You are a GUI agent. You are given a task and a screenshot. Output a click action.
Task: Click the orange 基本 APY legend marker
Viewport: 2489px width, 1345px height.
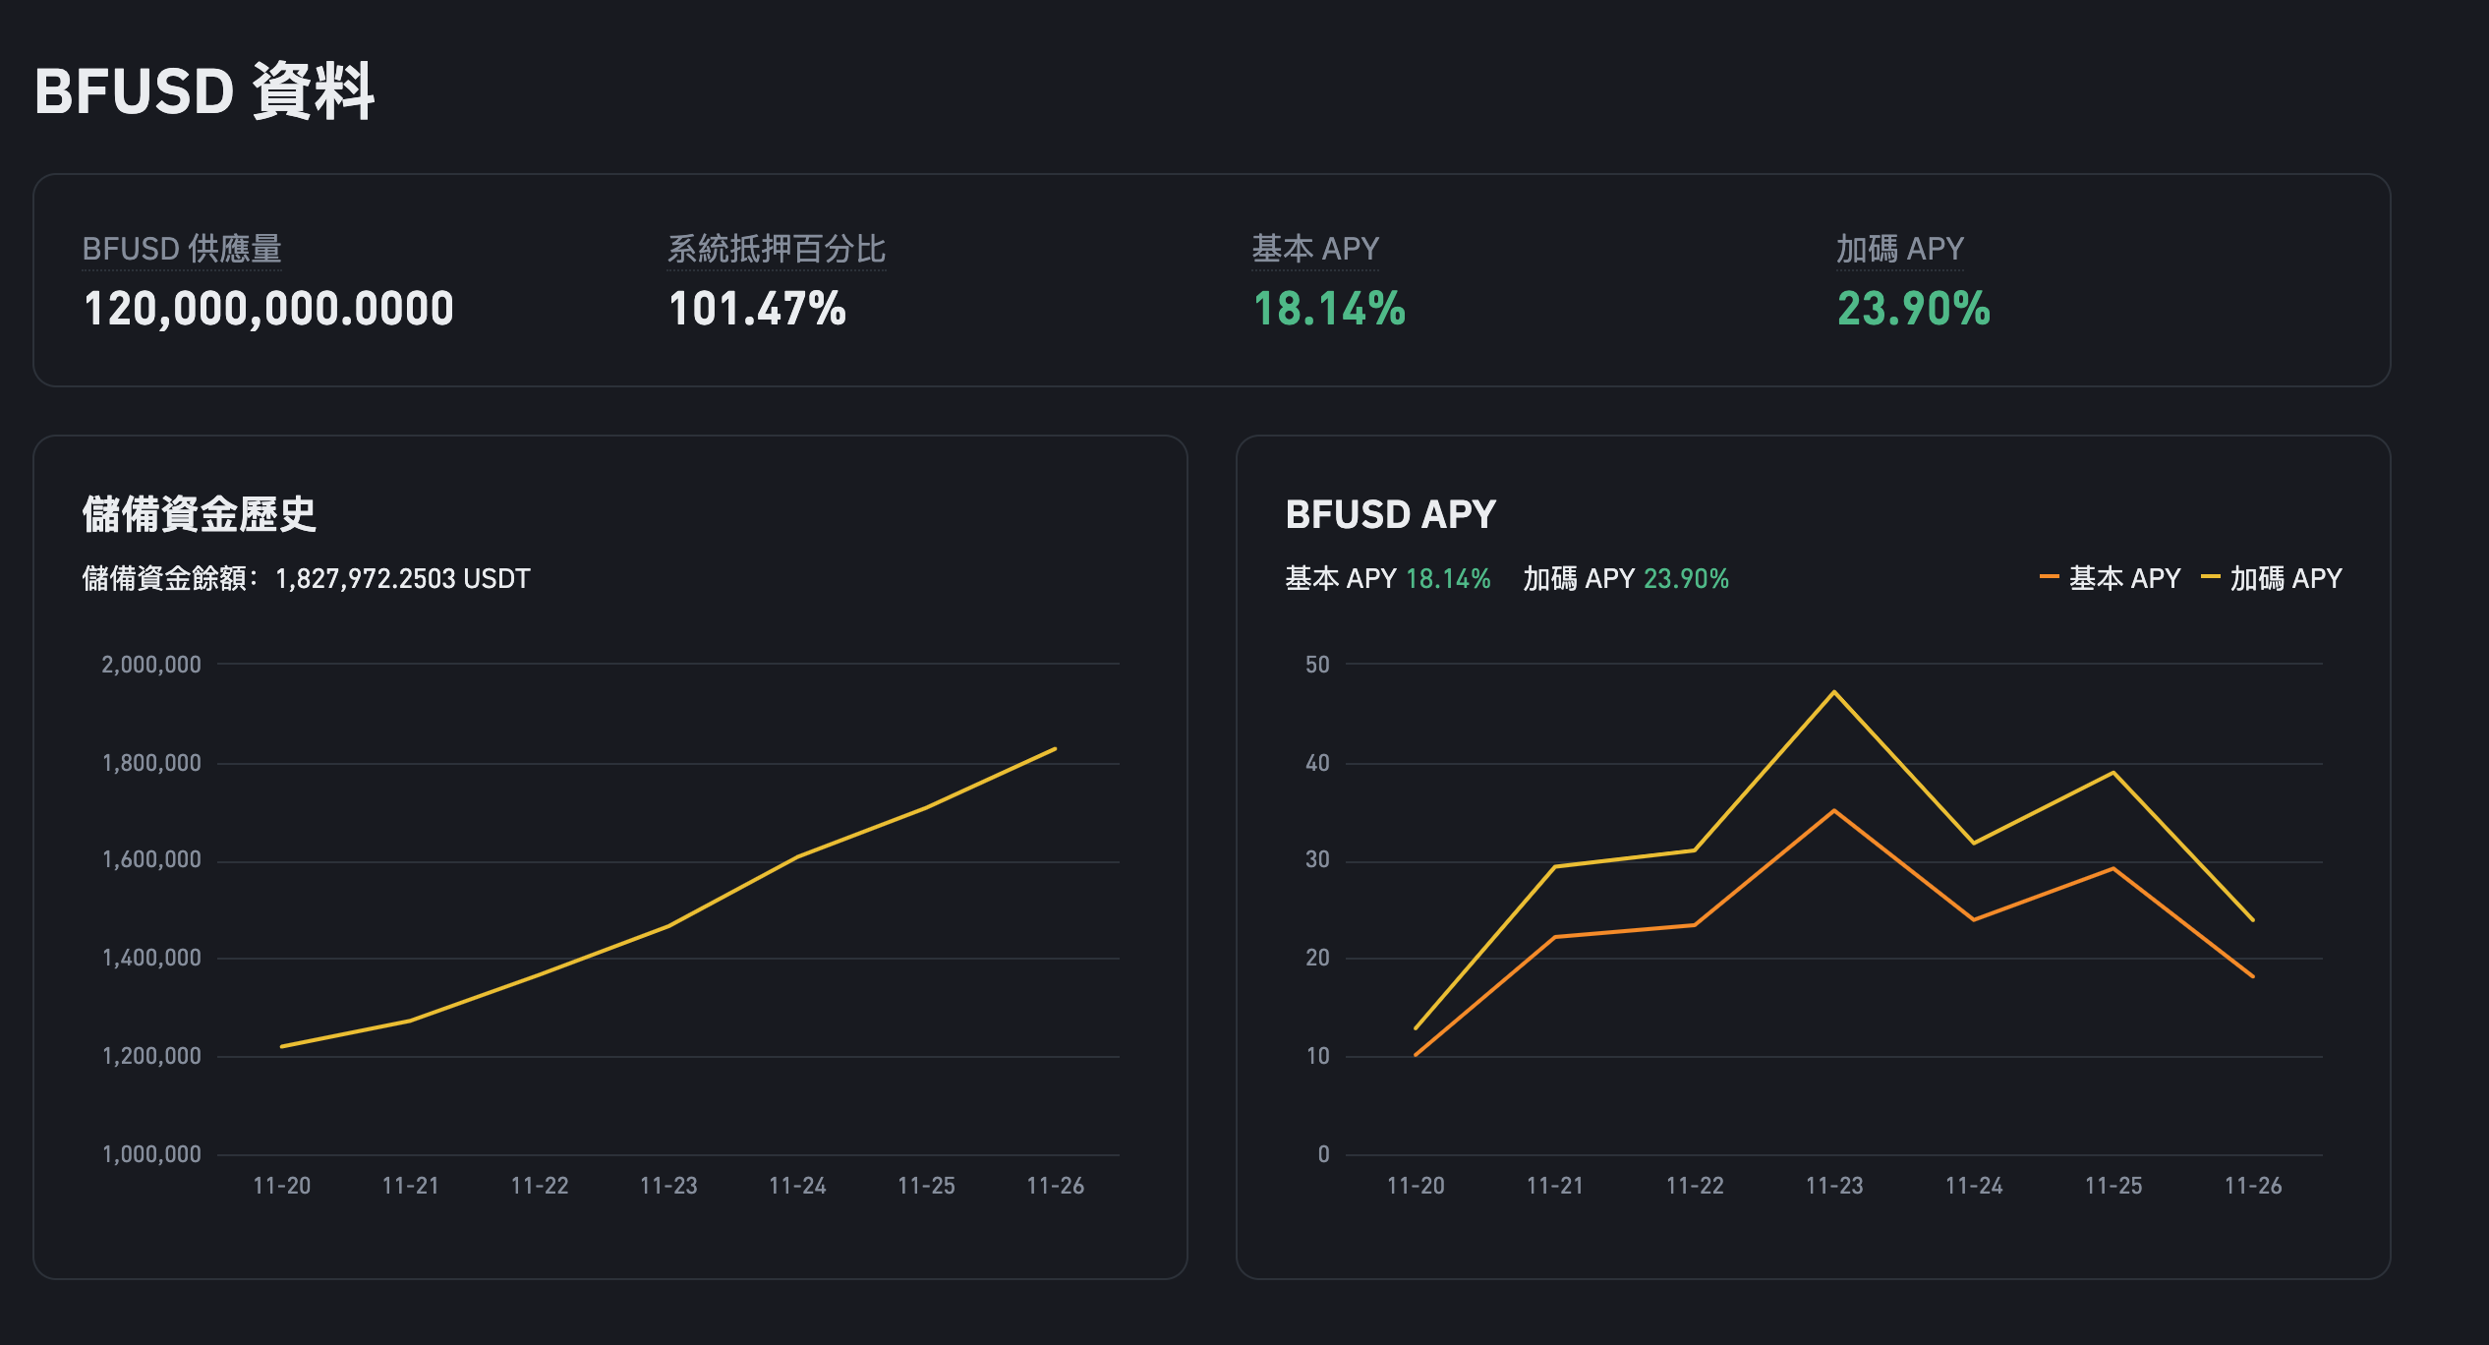click(x=2050, y=577)
